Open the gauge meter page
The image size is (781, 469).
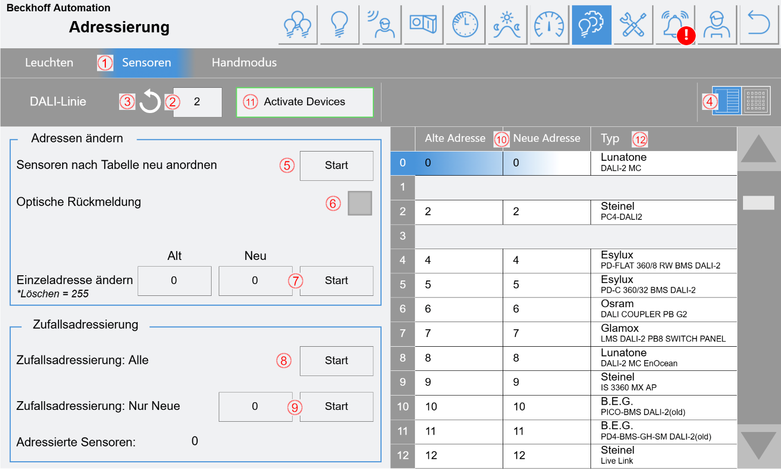tap(549, 25)
